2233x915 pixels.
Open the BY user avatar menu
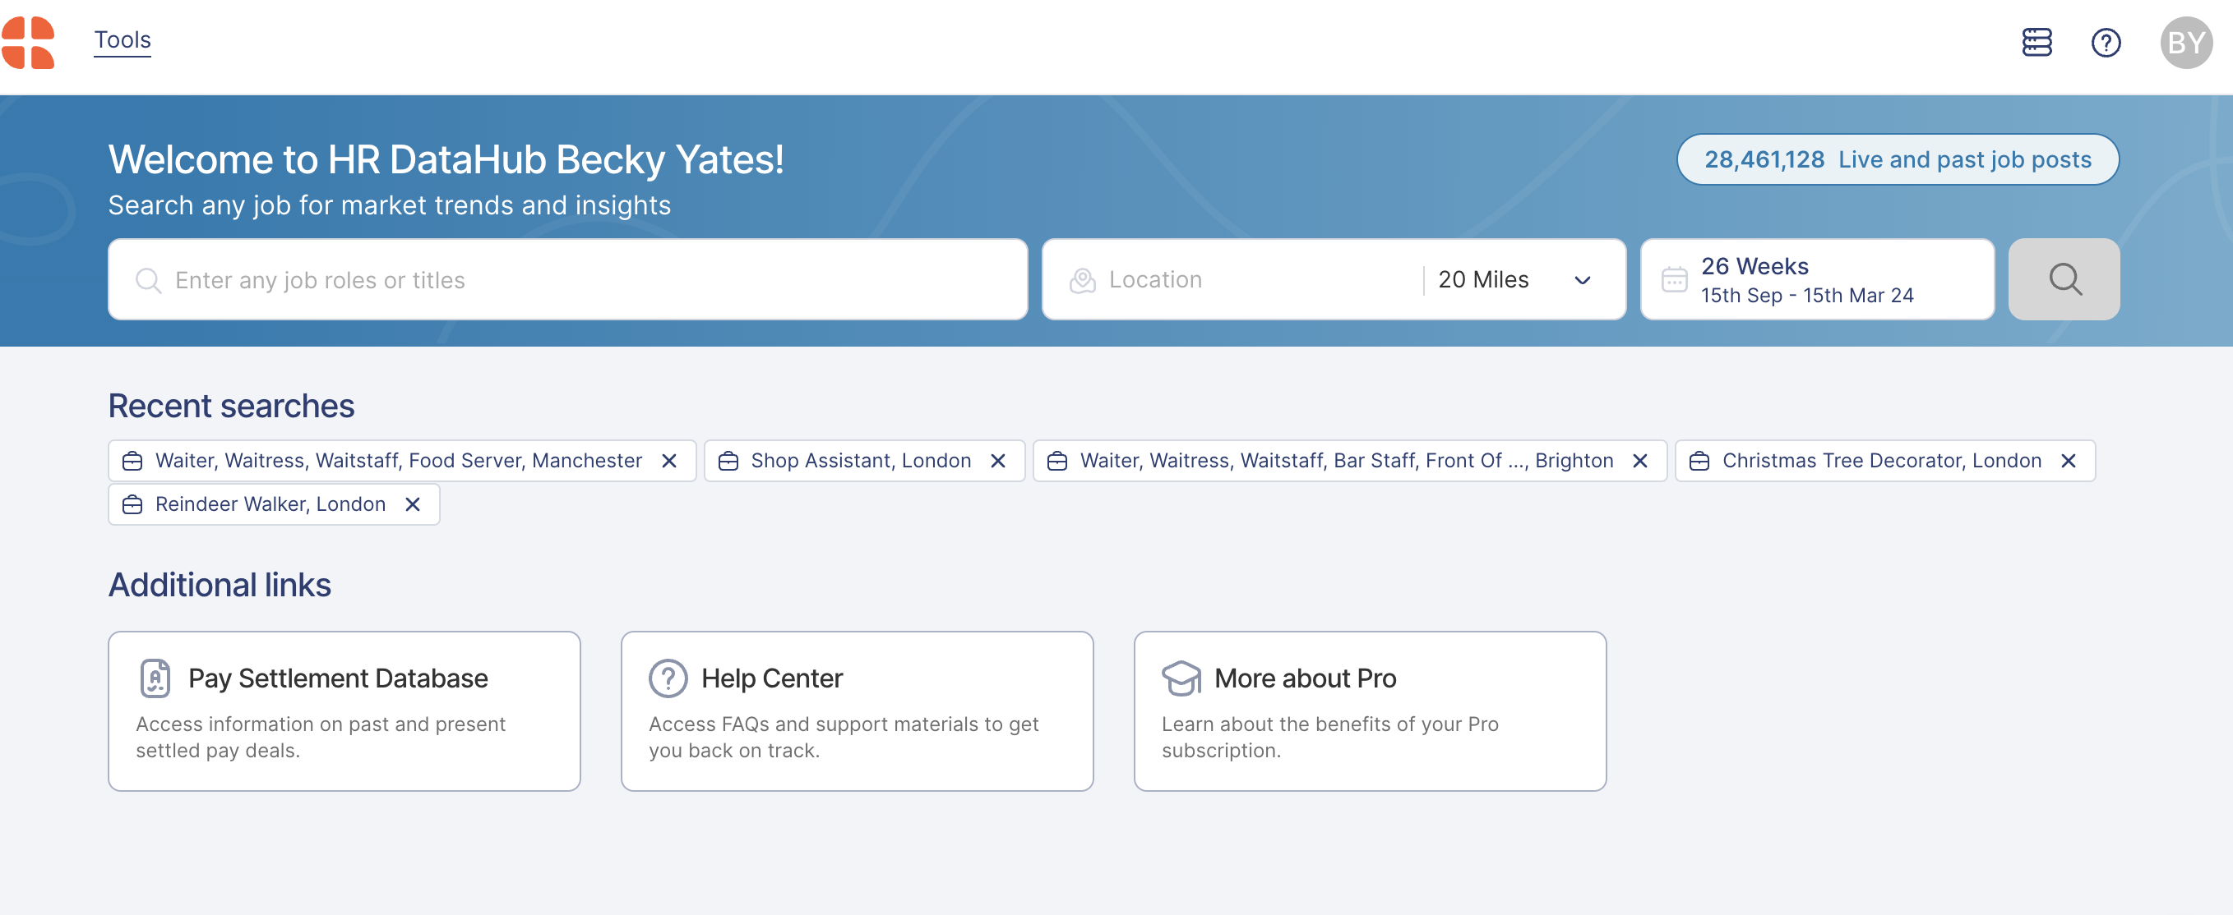pyautogui.click(x=2185, y=43)
